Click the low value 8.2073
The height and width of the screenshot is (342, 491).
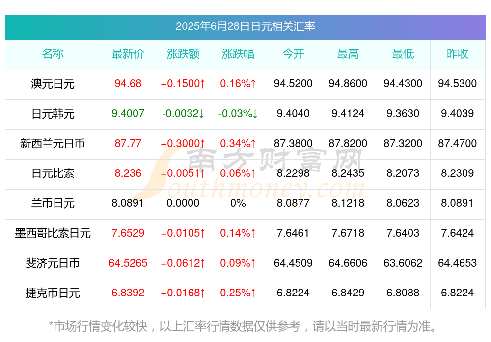(403, 173)
